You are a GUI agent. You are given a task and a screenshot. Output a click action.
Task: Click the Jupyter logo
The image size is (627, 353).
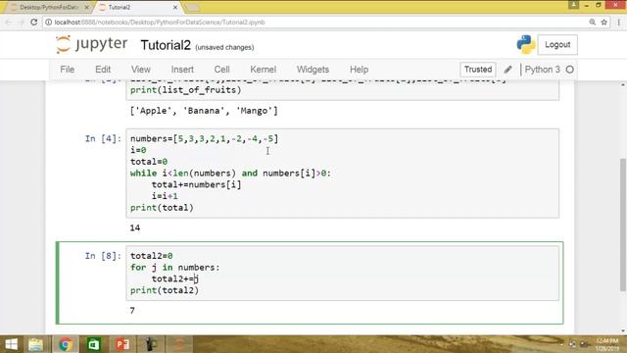[91, 44]
